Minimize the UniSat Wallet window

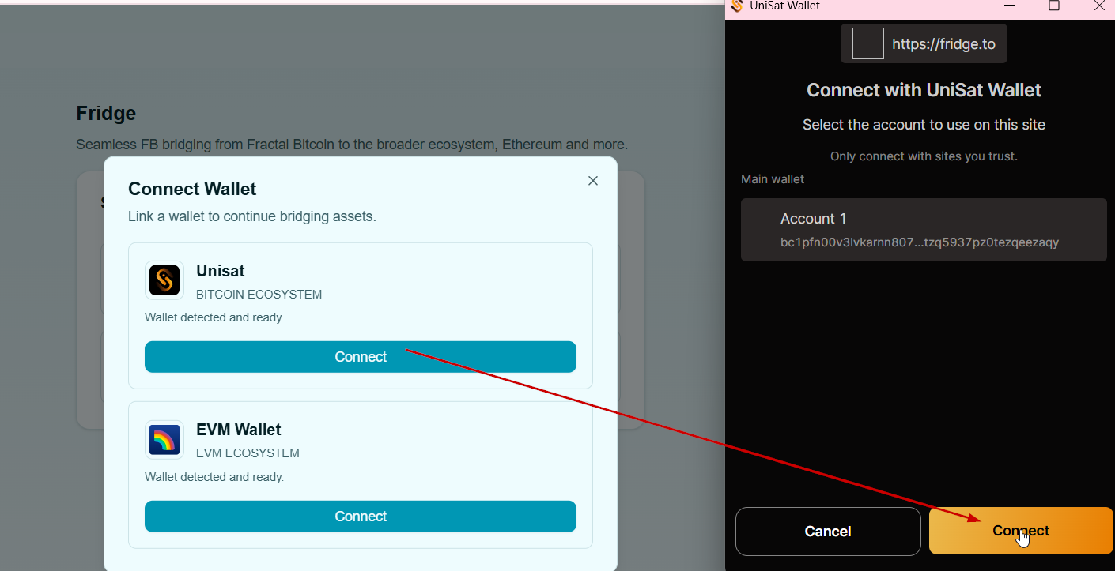pos(1010,6)
